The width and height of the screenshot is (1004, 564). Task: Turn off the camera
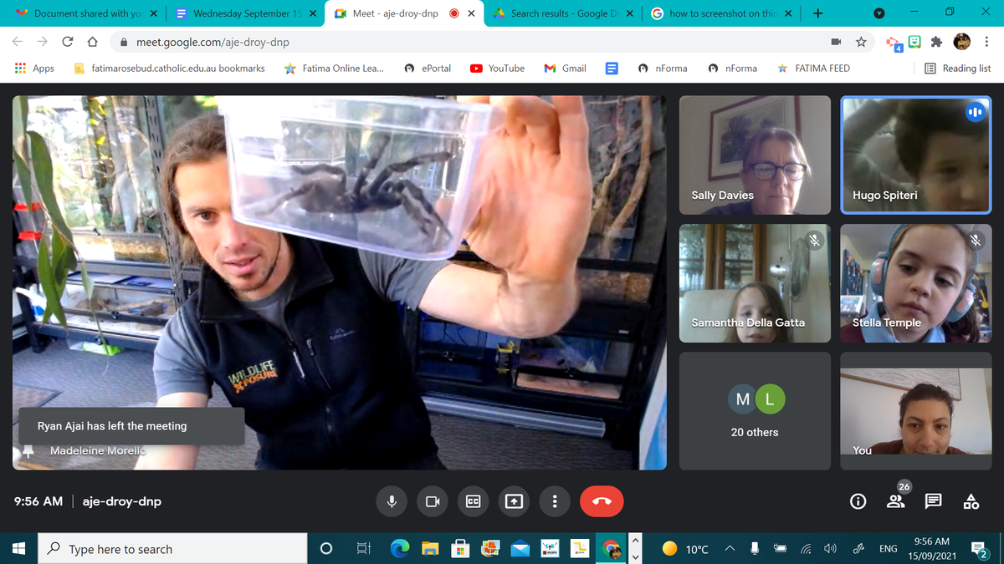point(432,501)
